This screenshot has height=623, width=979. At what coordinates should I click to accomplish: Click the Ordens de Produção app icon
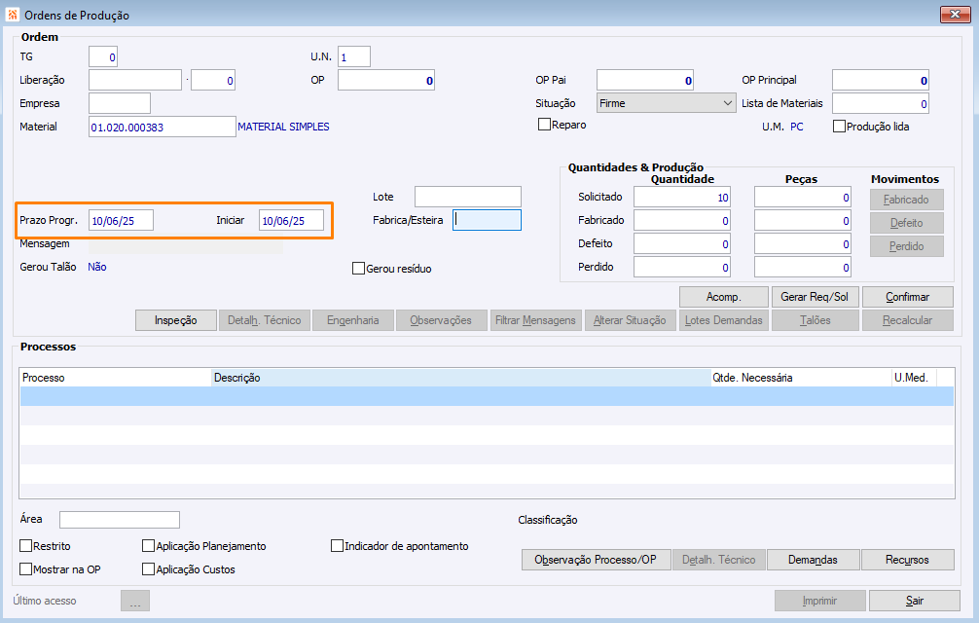click(13, 15)
